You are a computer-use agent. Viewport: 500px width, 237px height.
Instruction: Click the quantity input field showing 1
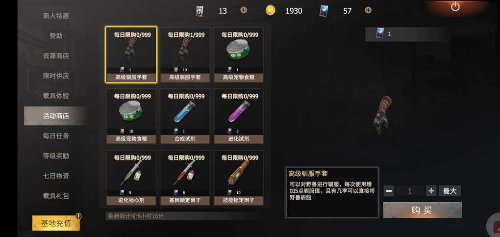tap(410, 191)
